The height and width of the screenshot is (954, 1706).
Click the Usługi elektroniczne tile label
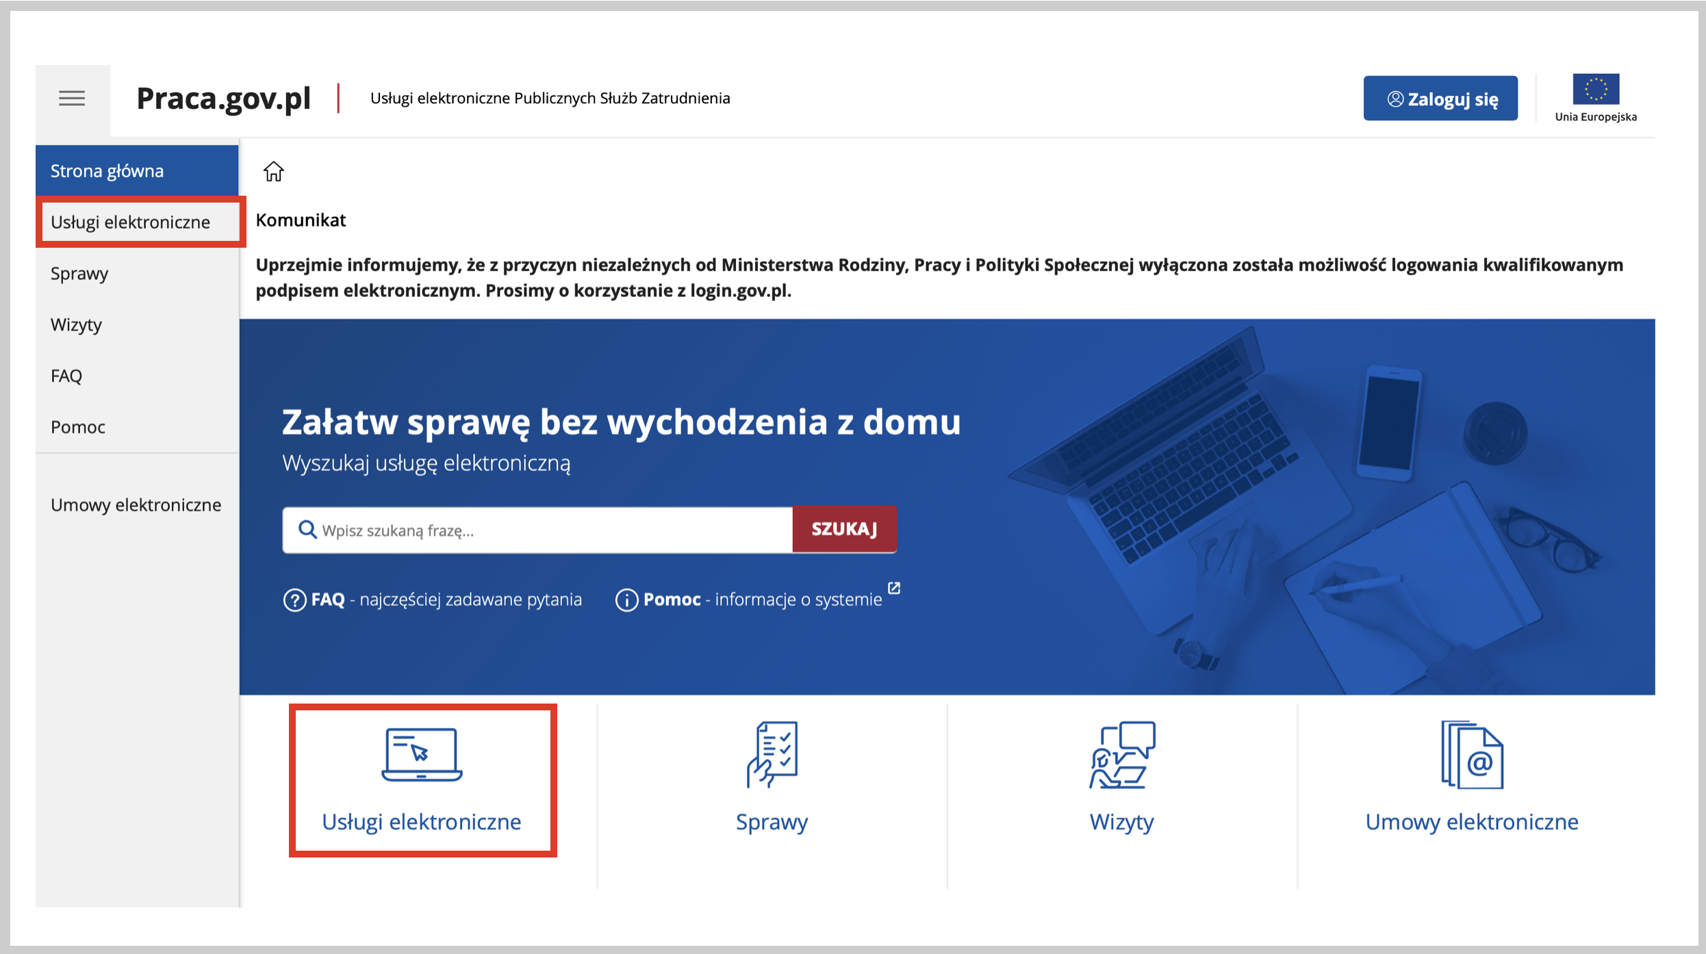coord(422,821)
